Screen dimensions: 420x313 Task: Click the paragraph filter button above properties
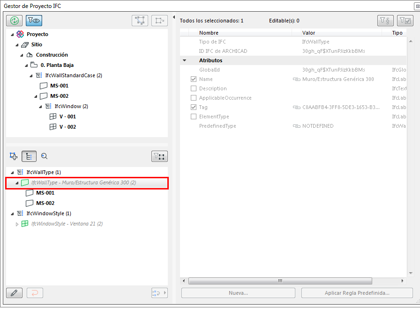(x=385, y=21)
